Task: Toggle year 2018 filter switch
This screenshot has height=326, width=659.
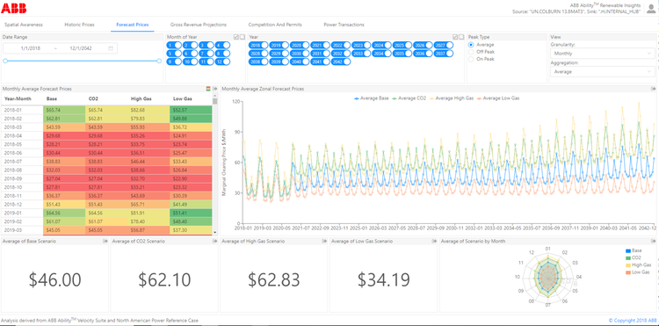Action: tap(258, 46)
